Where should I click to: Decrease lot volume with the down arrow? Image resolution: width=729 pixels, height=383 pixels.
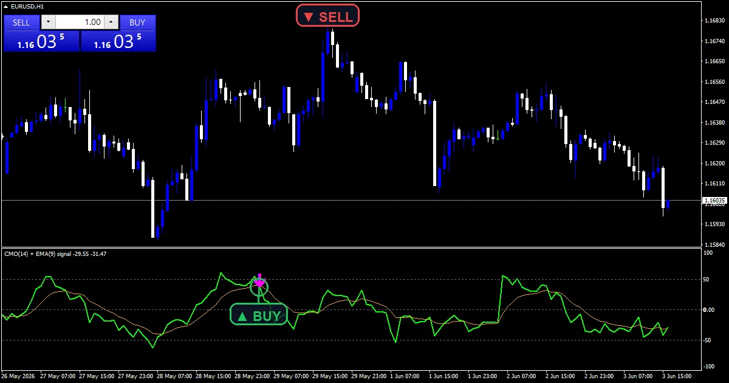click(48, 22)
